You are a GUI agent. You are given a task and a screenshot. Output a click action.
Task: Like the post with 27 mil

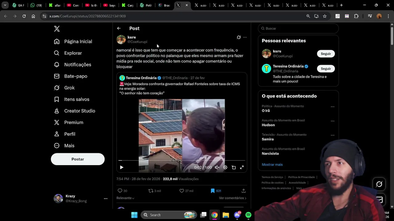(186, 191)
